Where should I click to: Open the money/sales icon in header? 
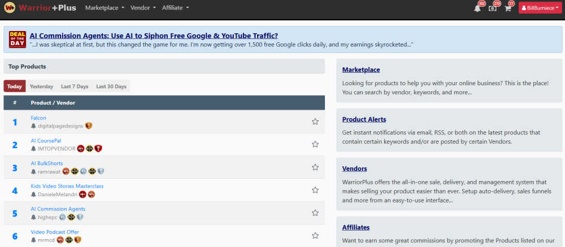pyautogui.click(x=493, y=8)
